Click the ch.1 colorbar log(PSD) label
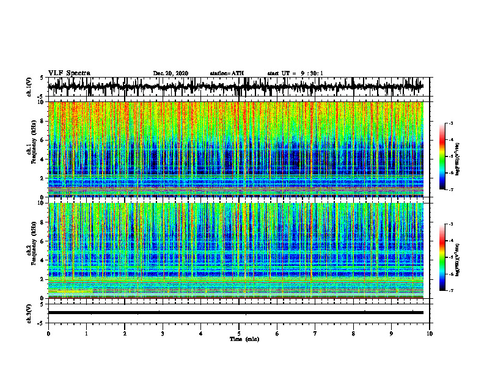 click(x=458, y=159)
